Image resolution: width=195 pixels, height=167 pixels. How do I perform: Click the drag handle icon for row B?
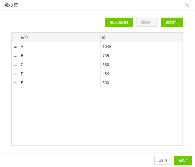coord(15,56)
